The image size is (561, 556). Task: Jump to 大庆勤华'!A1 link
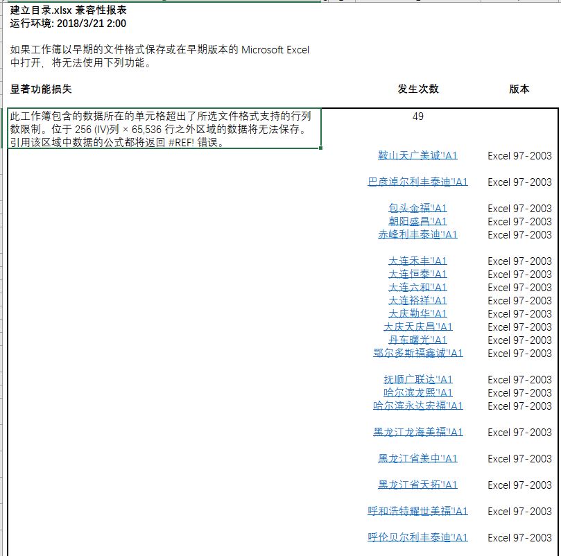pyautogui.click(x=417, y=314)
